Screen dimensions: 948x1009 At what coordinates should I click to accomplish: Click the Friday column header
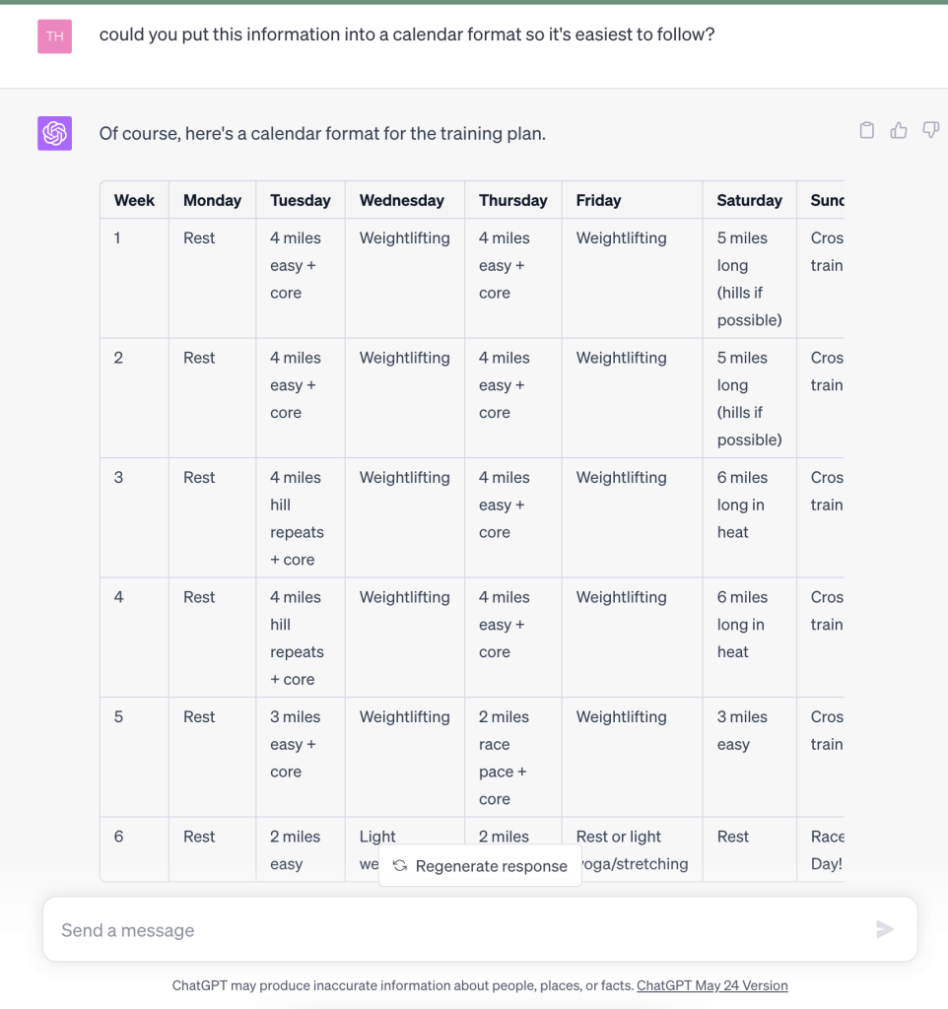[x=598, y=200]
